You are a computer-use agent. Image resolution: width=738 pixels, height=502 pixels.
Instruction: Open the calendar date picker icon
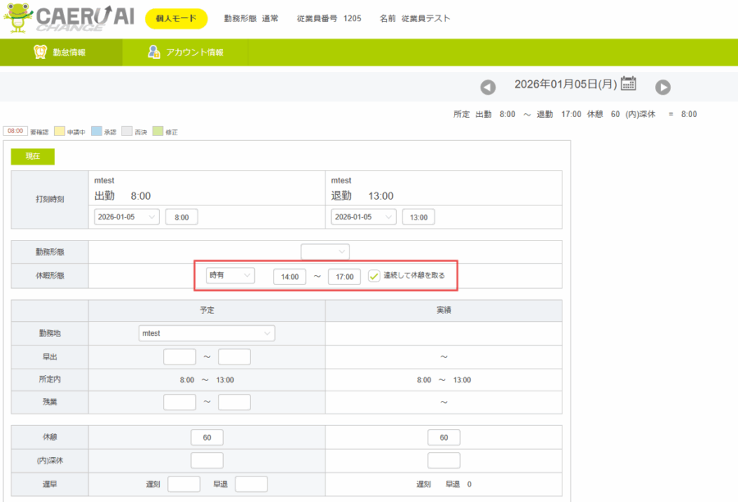coord(628,84)
